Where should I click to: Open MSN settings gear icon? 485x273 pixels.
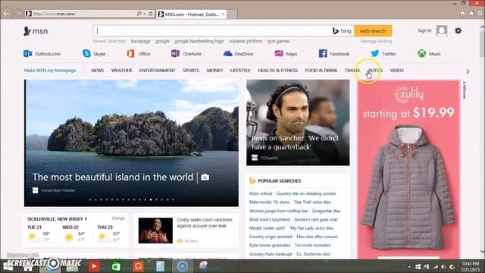click(458, 30)
